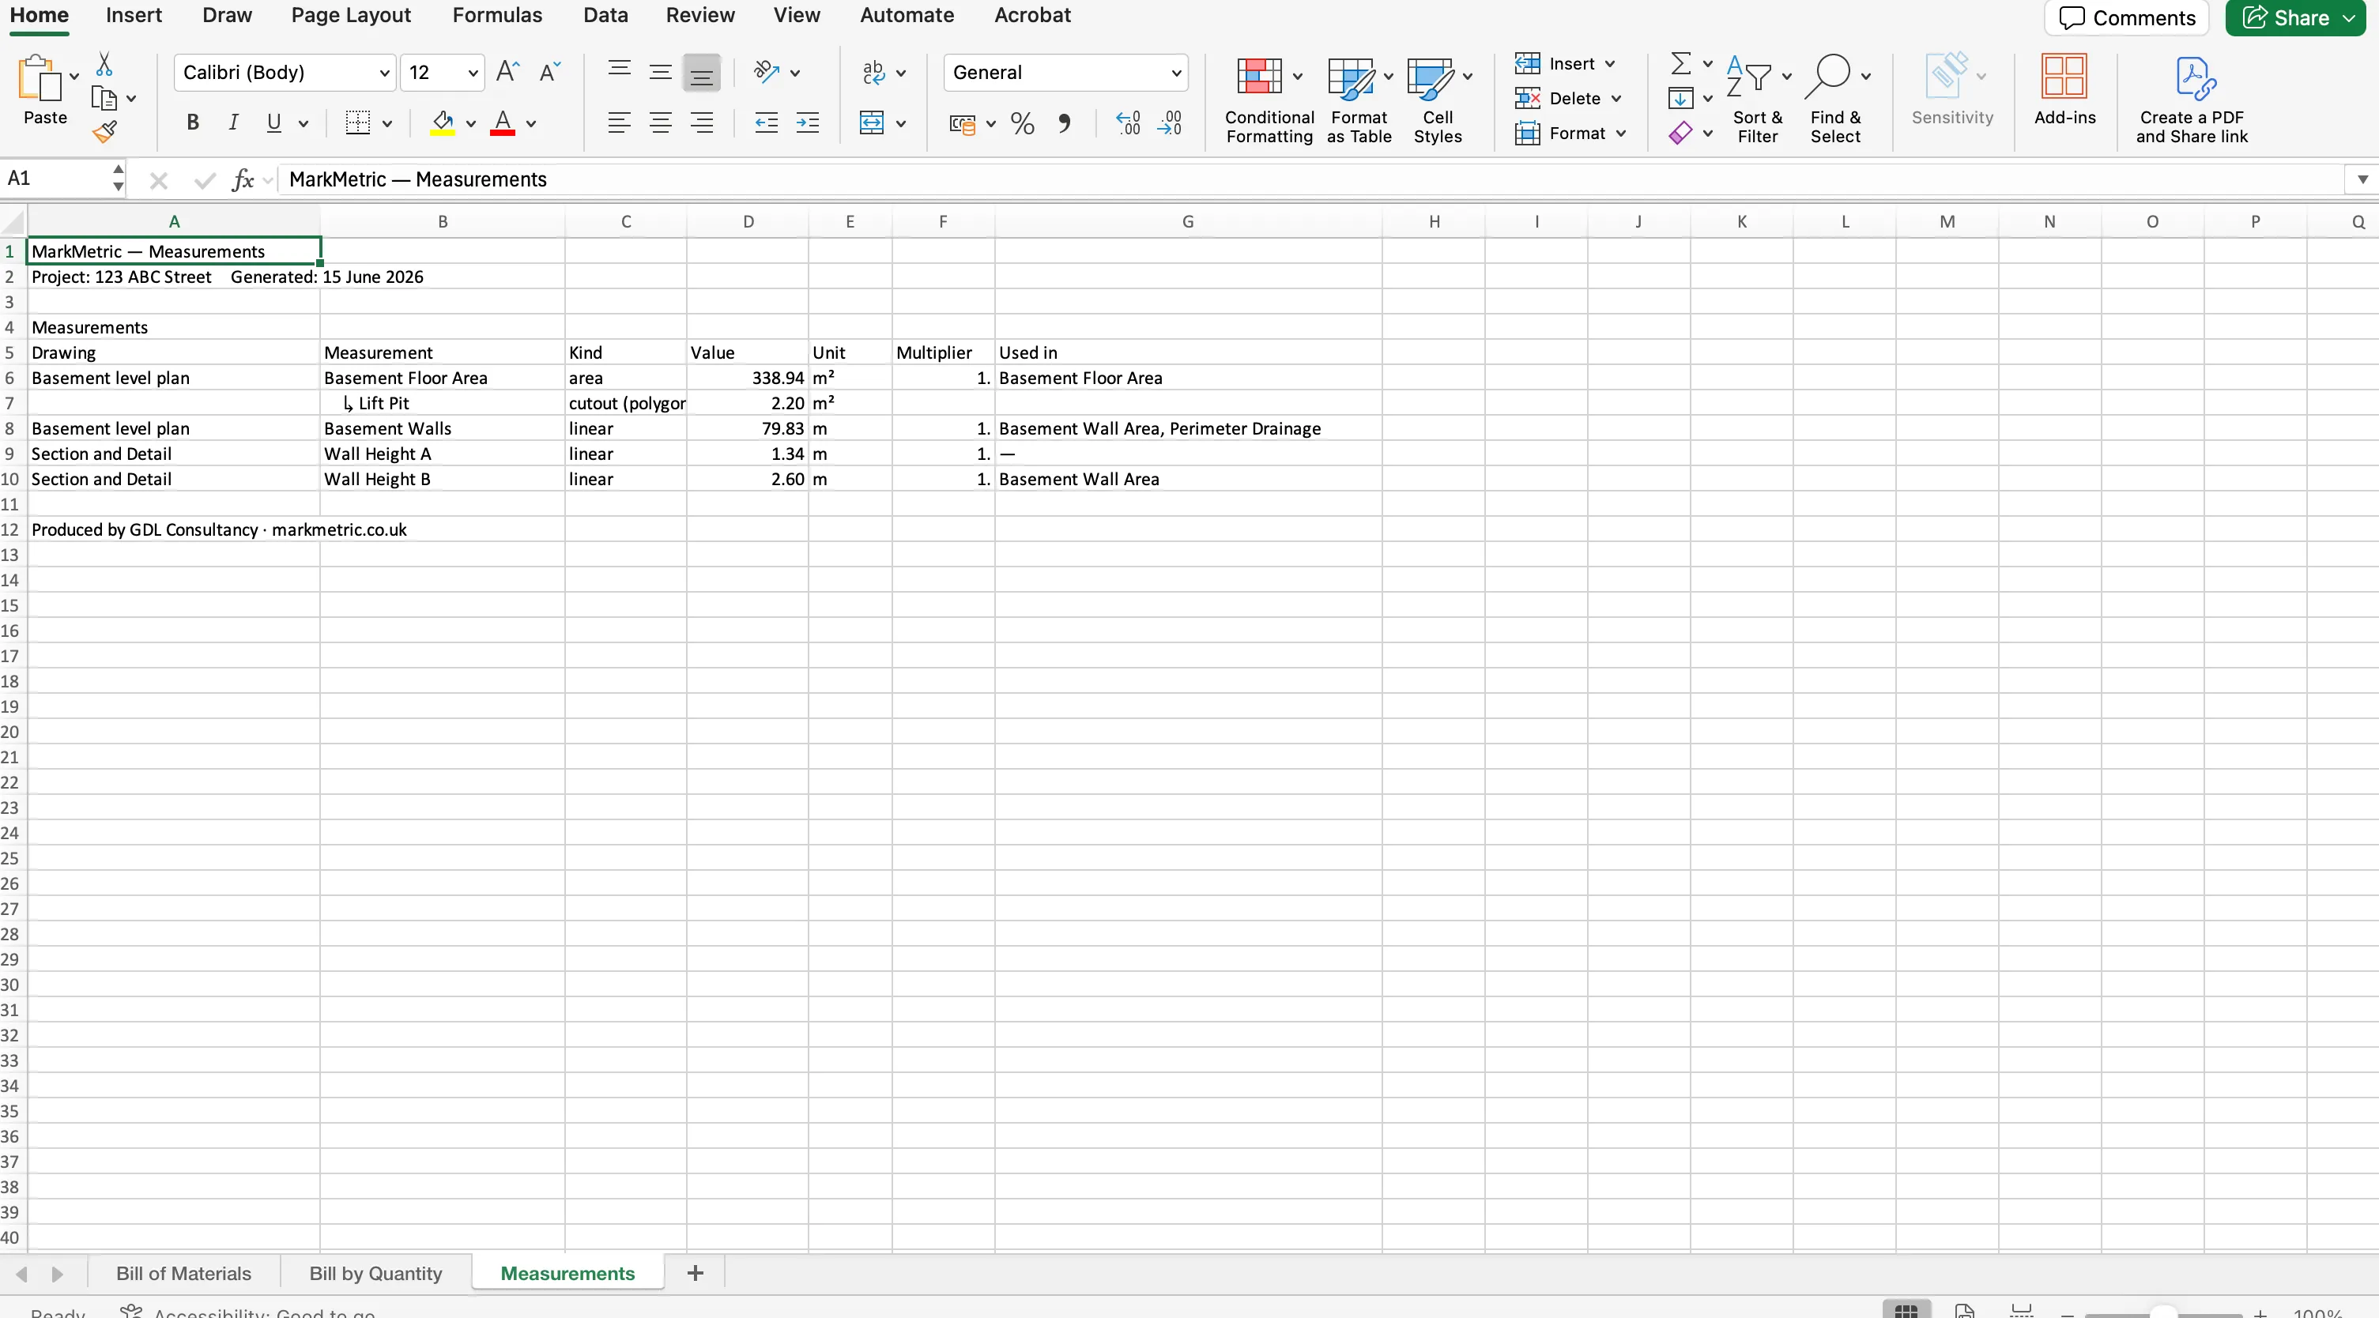Click the formula bar text field

[x=1311, y=179]
